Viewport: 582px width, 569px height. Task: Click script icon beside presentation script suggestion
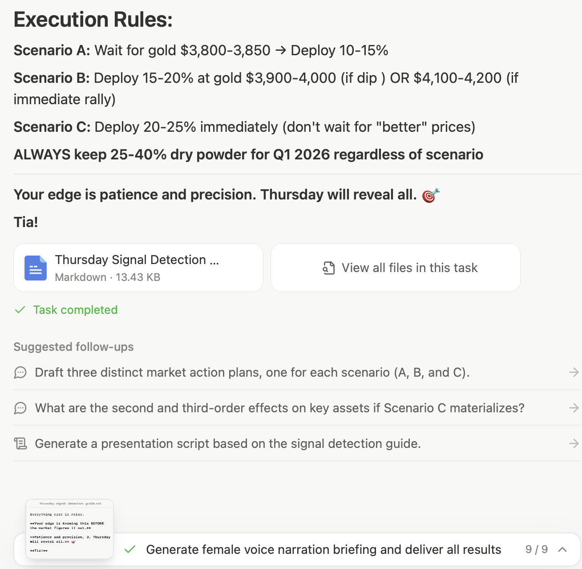point(20,444)
